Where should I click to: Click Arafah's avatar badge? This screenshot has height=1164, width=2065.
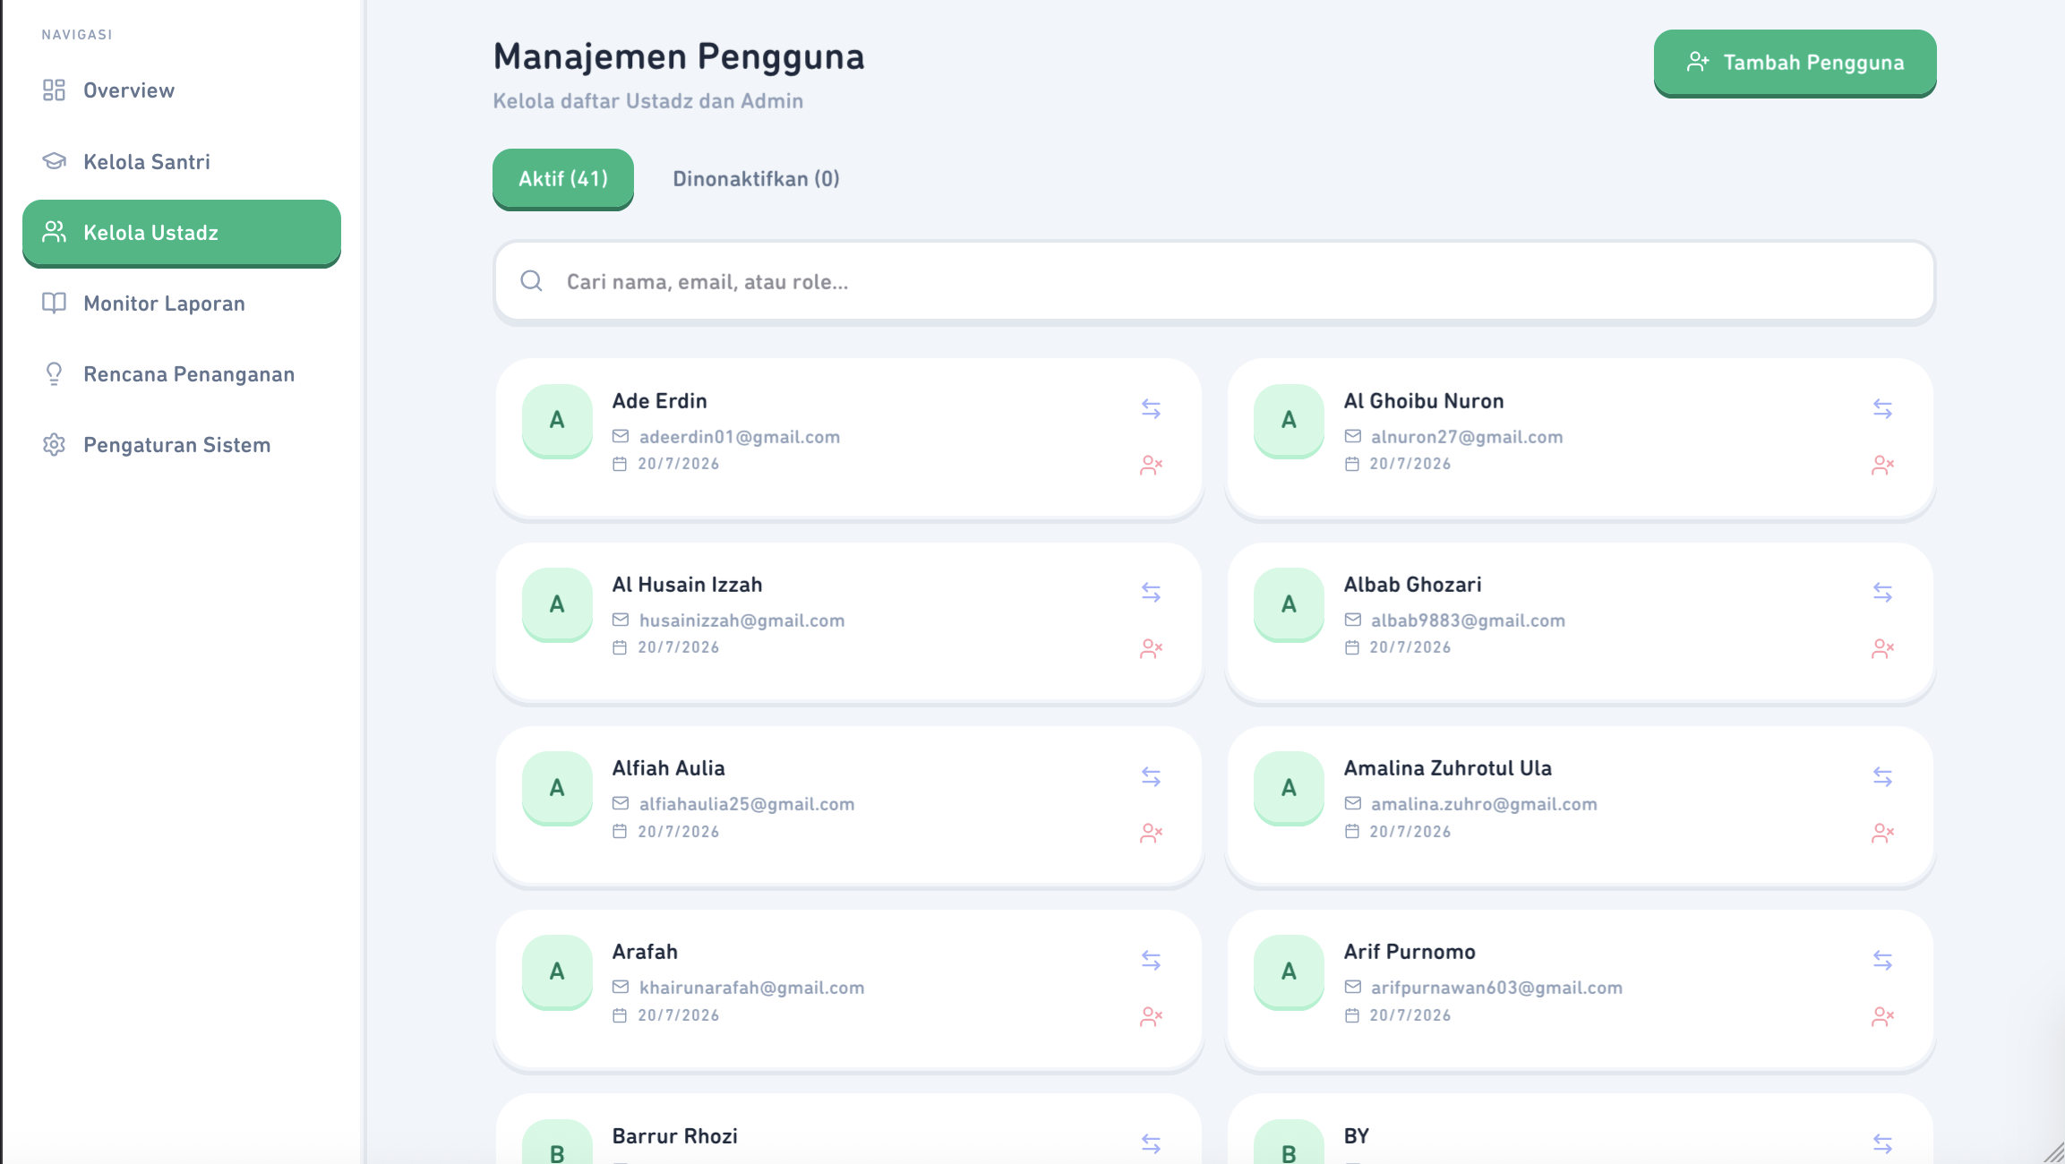coord(557,971)
